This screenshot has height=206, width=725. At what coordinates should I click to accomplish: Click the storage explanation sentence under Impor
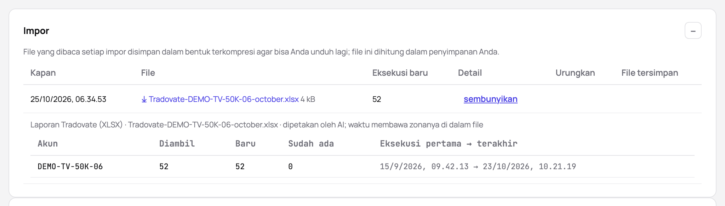tap(261, 52)
